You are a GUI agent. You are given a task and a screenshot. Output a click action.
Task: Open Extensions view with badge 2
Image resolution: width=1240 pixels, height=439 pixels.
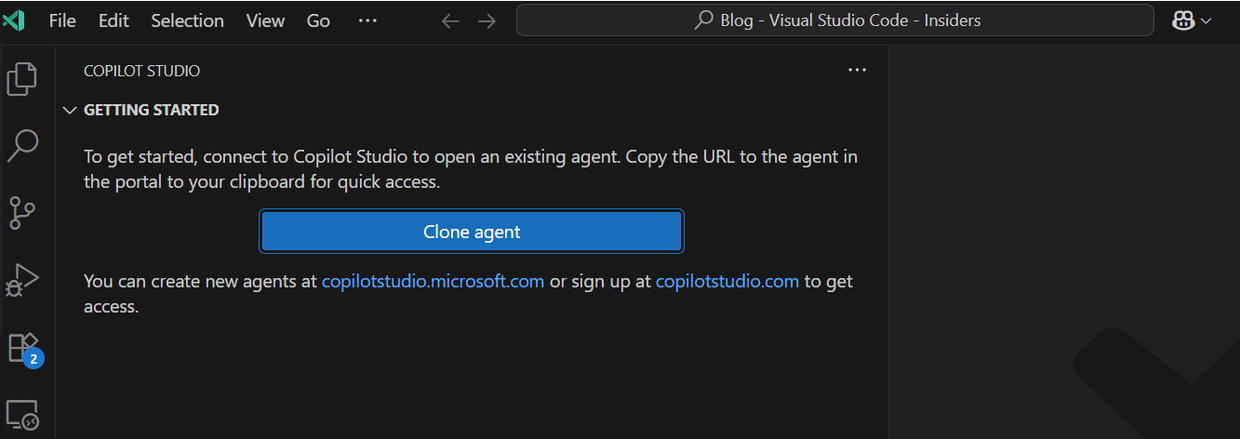24,349
